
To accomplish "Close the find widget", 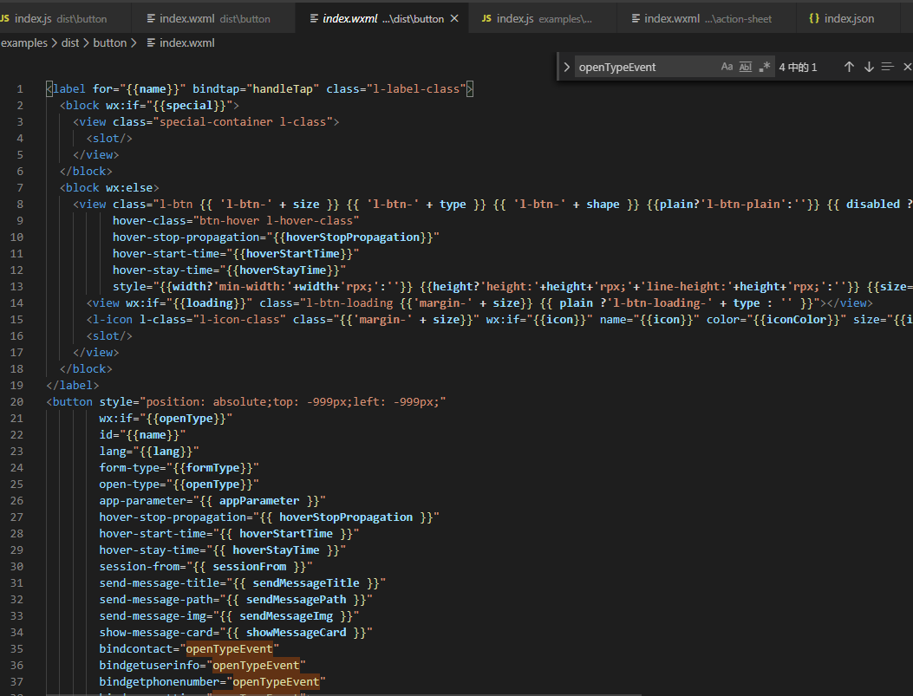I will pyautogui.click(x=907, y=67).
